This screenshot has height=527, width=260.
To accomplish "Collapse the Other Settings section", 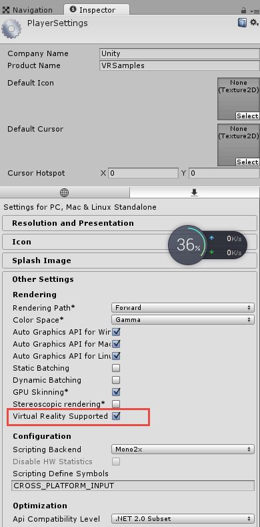I will [x=43, y=279].
